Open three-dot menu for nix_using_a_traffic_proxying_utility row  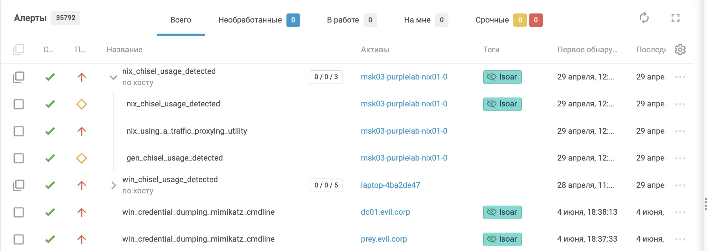pyautogui.click(x=680, y=131)
